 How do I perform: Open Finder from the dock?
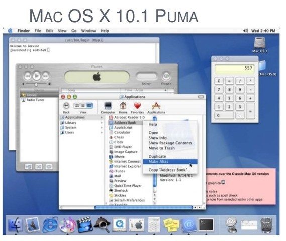pyautogui.click(x=16, y=225)
